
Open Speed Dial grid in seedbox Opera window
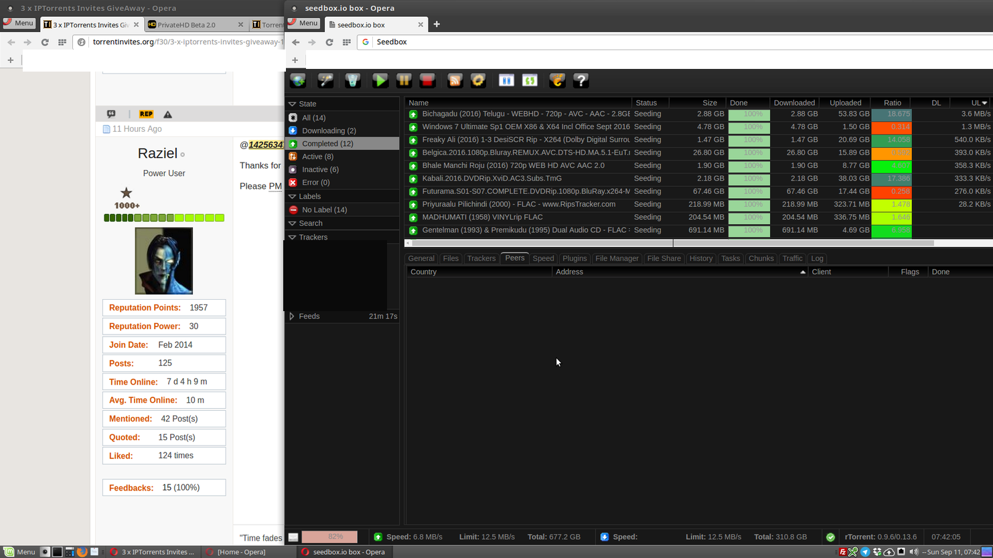[x=347, y=41]
